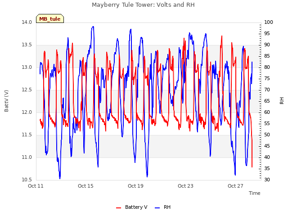The width and height of the screenshot is (288, 216).
Task: Click the 75 RH tick label
Action: 267,79
